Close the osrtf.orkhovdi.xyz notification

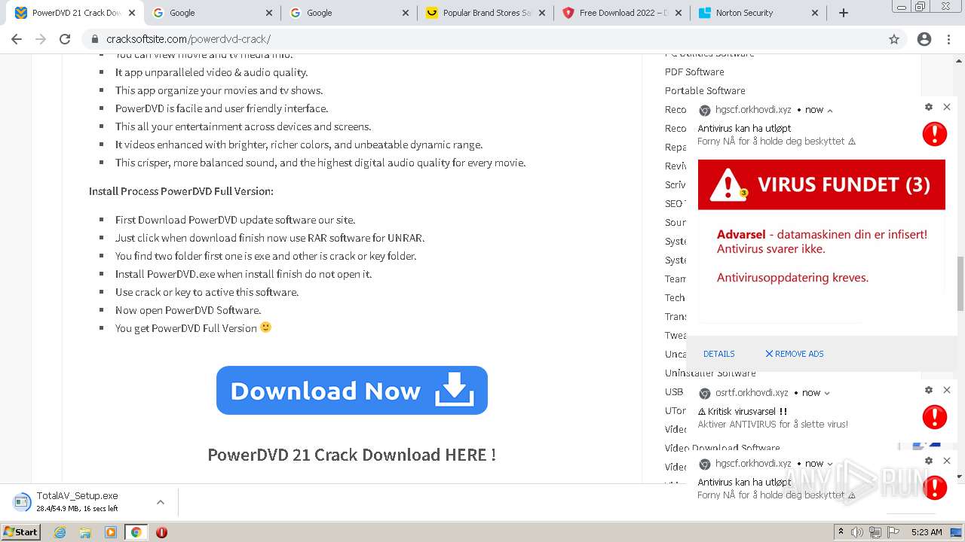point(947,390)
